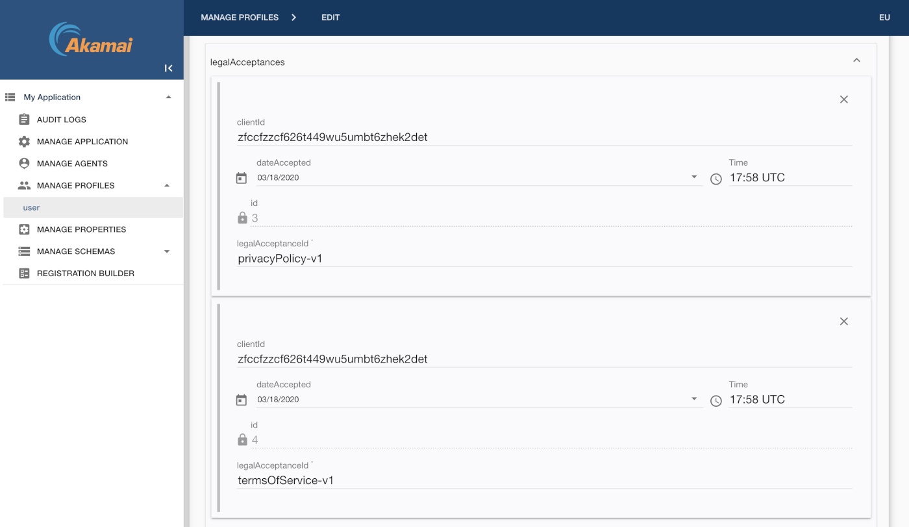Edit the first clientId input field
The width and height of the screenshot is (909, 527).
(544, 137)
